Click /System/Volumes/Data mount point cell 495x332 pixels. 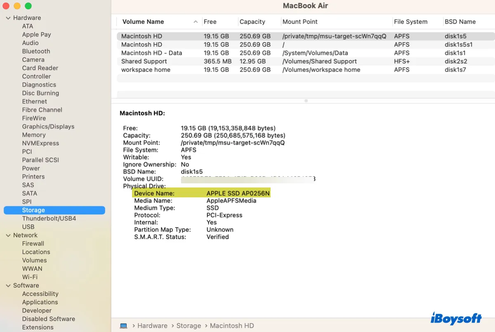click(315, 53)
